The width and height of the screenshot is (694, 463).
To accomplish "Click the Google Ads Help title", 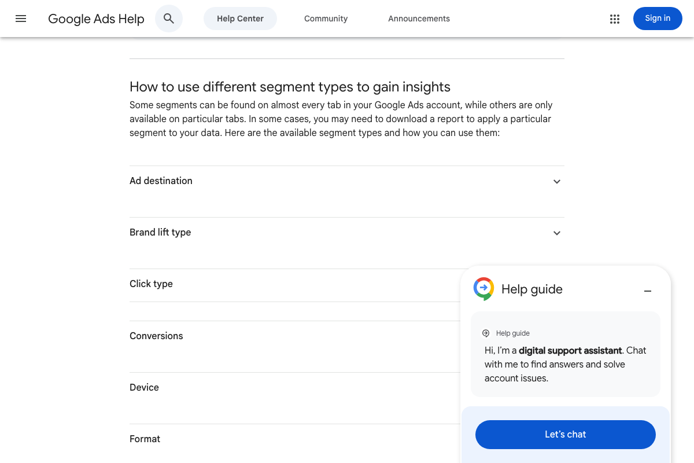I will (96, 19).
